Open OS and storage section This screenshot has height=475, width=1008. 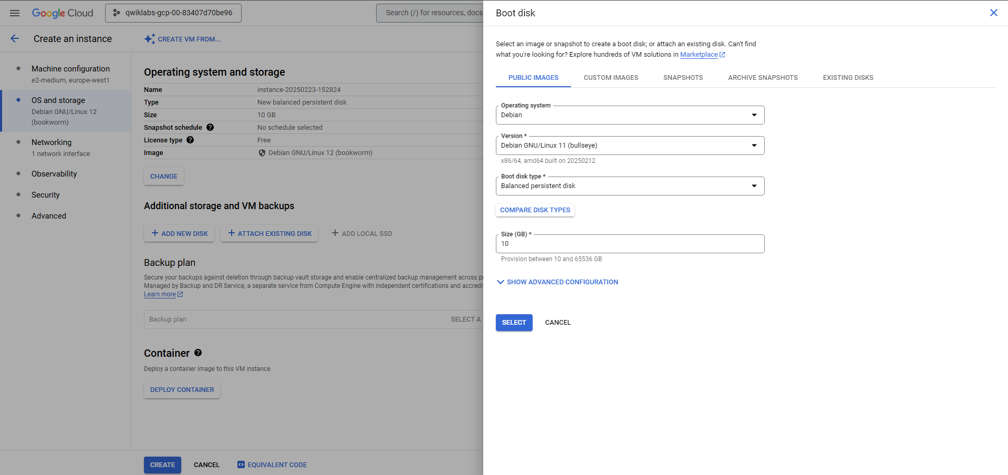pyautogui.click(x=66, y=111)
